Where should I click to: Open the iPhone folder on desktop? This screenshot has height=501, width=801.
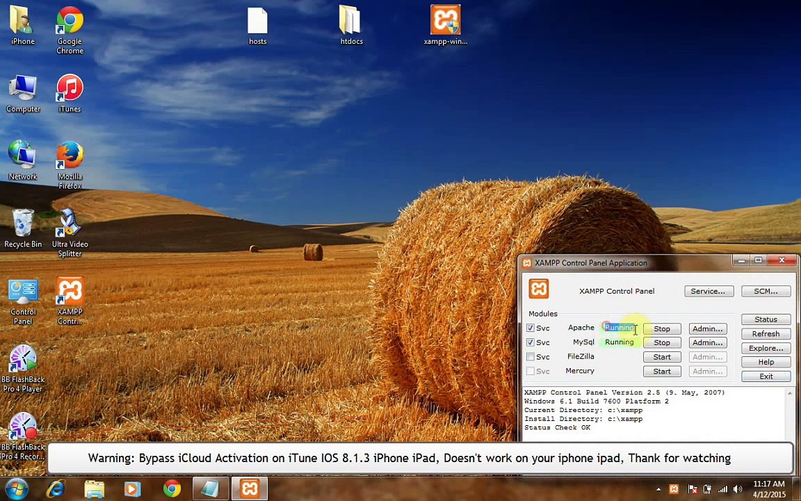[22, 26]
